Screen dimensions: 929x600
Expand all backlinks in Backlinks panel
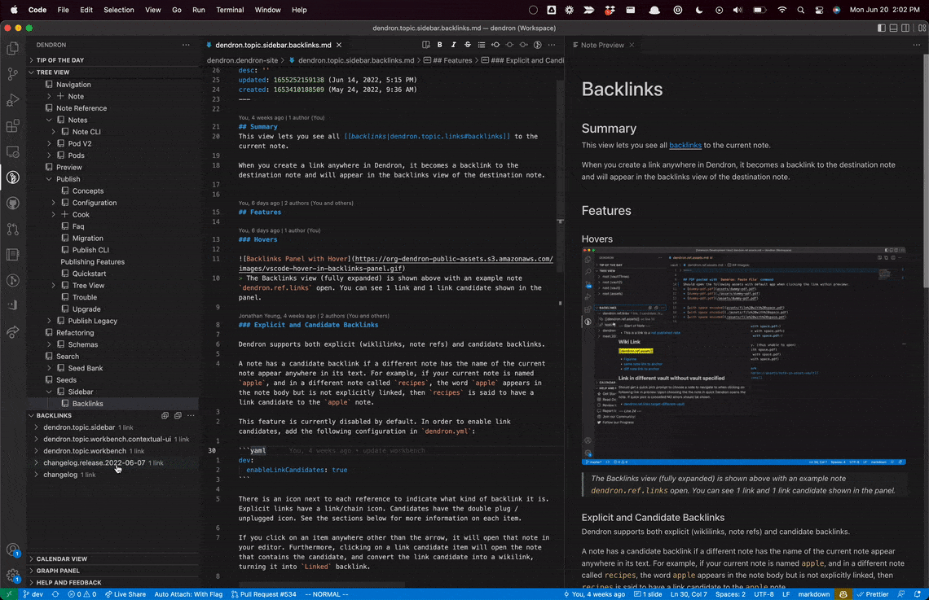tap(165, 415)
